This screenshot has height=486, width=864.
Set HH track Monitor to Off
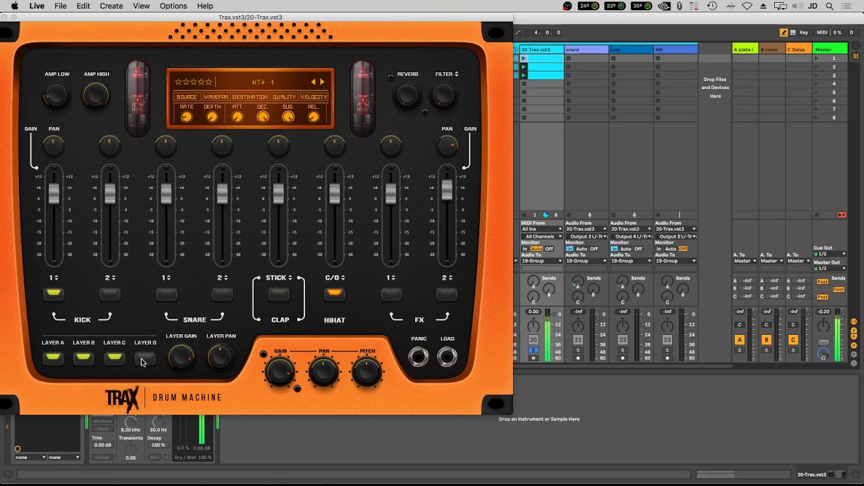pos(683,249)
